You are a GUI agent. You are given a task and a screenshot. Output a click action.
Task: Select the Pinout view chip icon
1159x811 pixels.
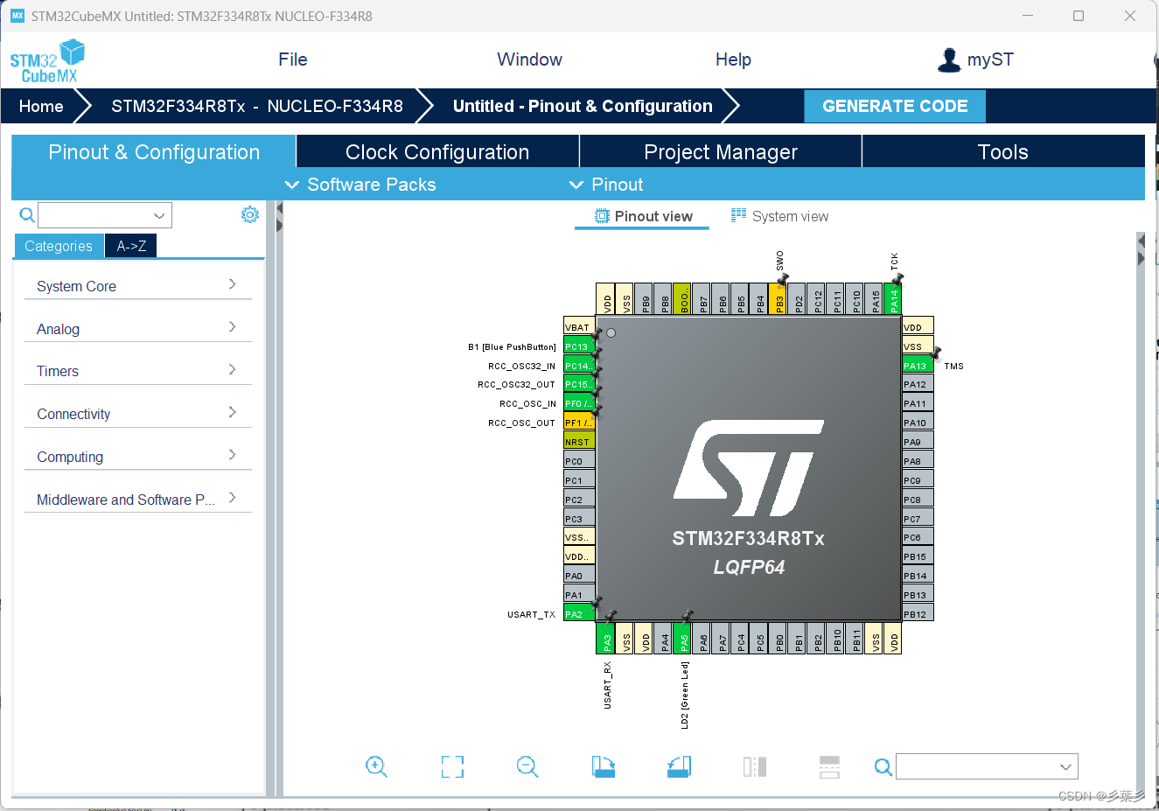[602, 216]
